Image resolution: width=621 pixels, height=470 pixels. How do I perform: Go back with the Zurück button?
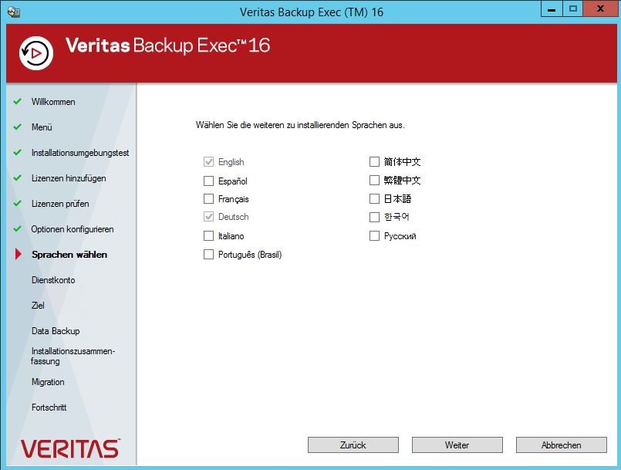click(x=353, y=445)
